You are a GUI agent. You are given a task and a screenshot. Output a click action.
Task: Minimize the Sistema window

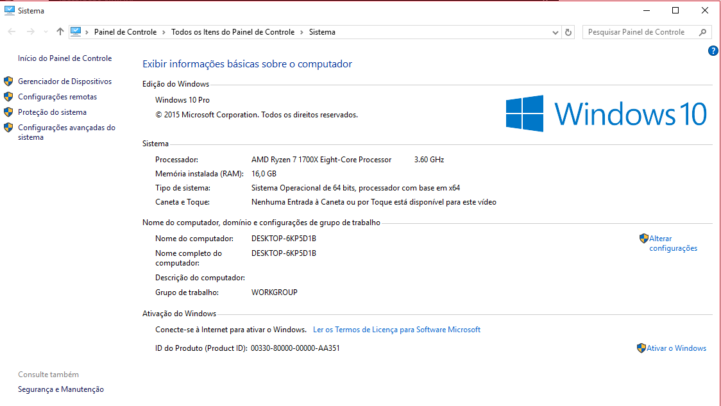647,10
